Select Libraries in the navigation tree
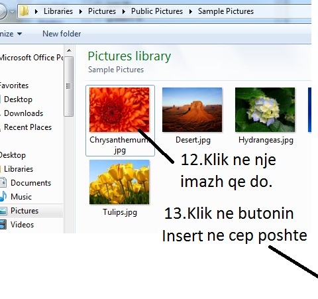The height and width of the screenshot is (299, 318). coord(19,169)
